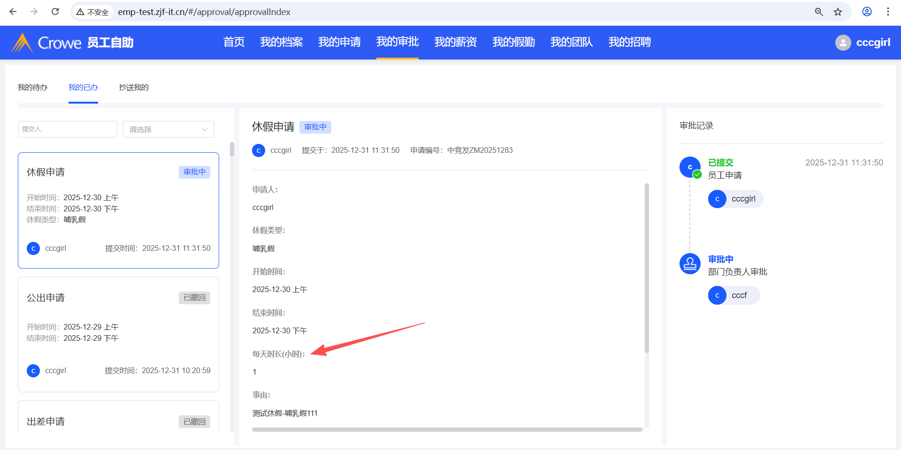Click the cccgirl chip under 员工申请
Image resolution: width=901 pixels, height=450 pixels.
coord(735,199)
